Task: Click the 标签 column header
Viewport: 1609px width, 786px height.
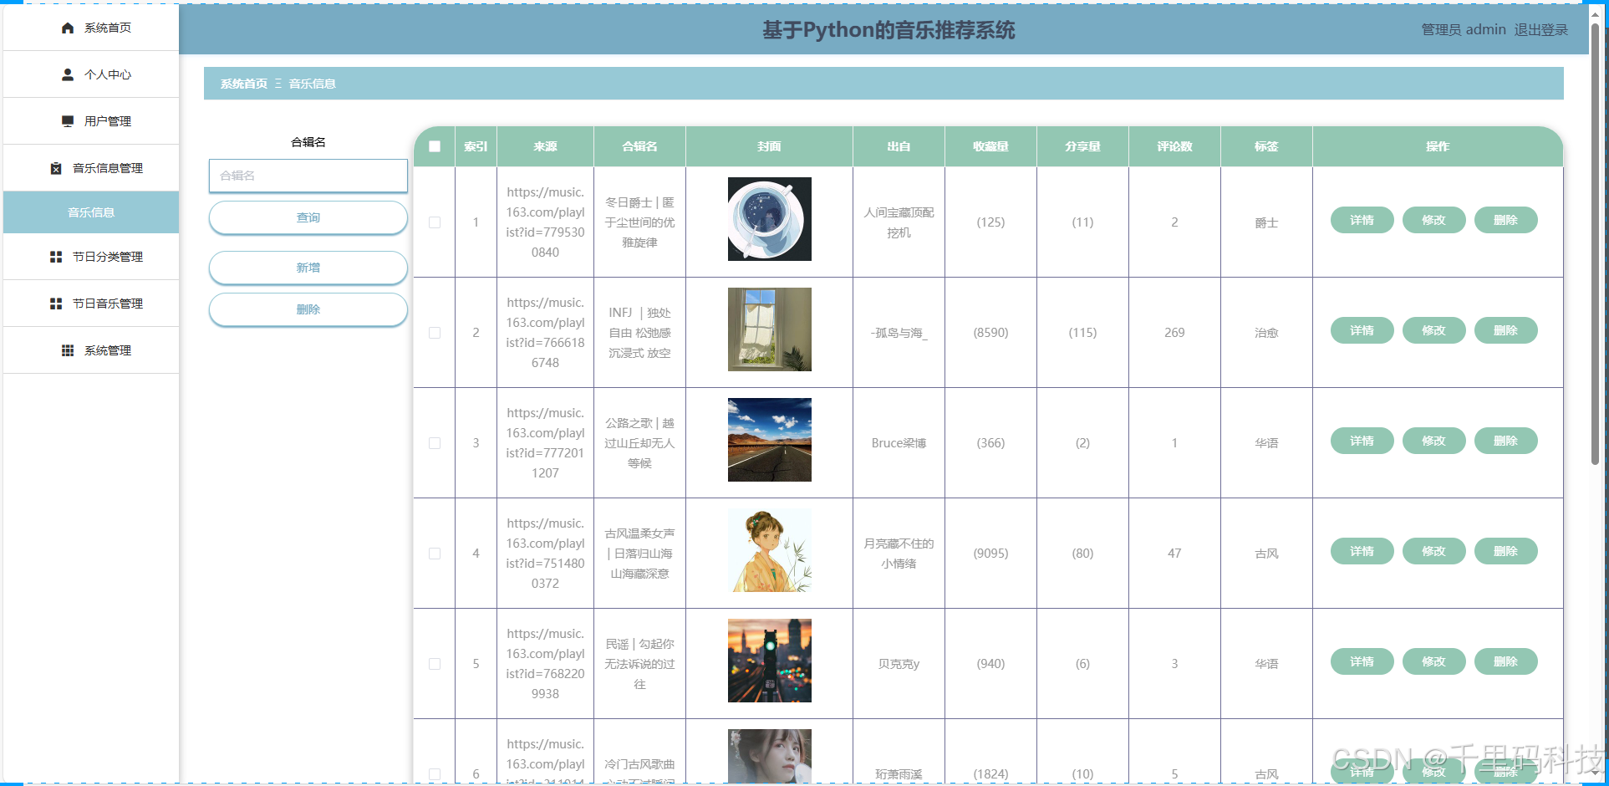Action: pos(1266,146)
